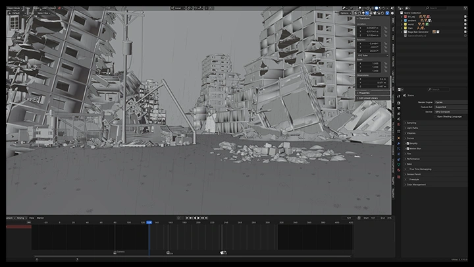
Task: Jump to the previous keyframe
Action: coord(191,218)
